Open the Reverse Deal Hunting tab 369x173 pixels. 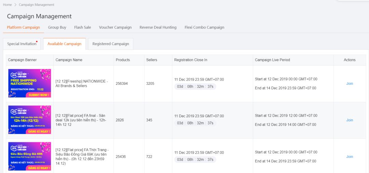pyautogui.click(x=158, y=27)
